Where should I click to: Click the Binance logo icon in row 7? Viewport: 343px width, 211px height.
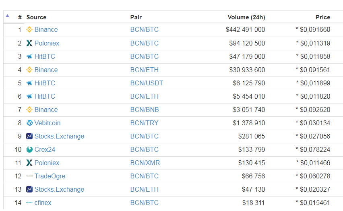(29, 110)
